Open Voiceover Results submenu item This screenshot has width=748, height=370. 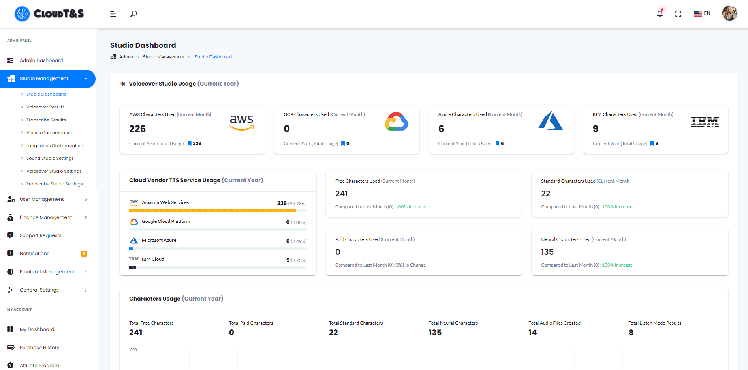[x=45, y=107]
